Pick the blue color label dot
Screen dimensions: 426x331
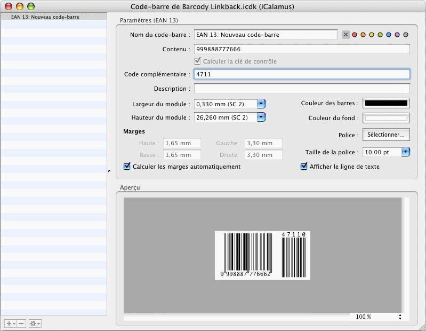pyautogui.click(x=389, y=35)
